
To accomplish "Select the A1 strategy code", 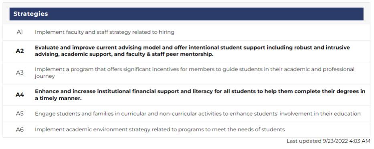I will pos(20,32).
